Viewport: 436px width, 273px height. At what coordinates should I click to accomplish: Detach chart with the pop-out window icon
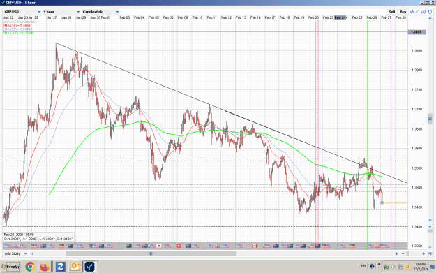[x=430, y=12]
